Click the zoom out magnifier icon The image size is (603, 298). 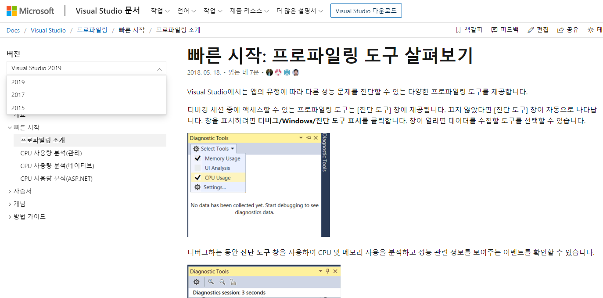pos(222,282)
